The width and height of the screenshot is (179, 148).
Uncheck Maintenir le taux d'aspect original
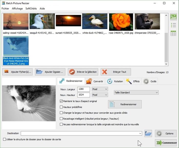(61, 101)
